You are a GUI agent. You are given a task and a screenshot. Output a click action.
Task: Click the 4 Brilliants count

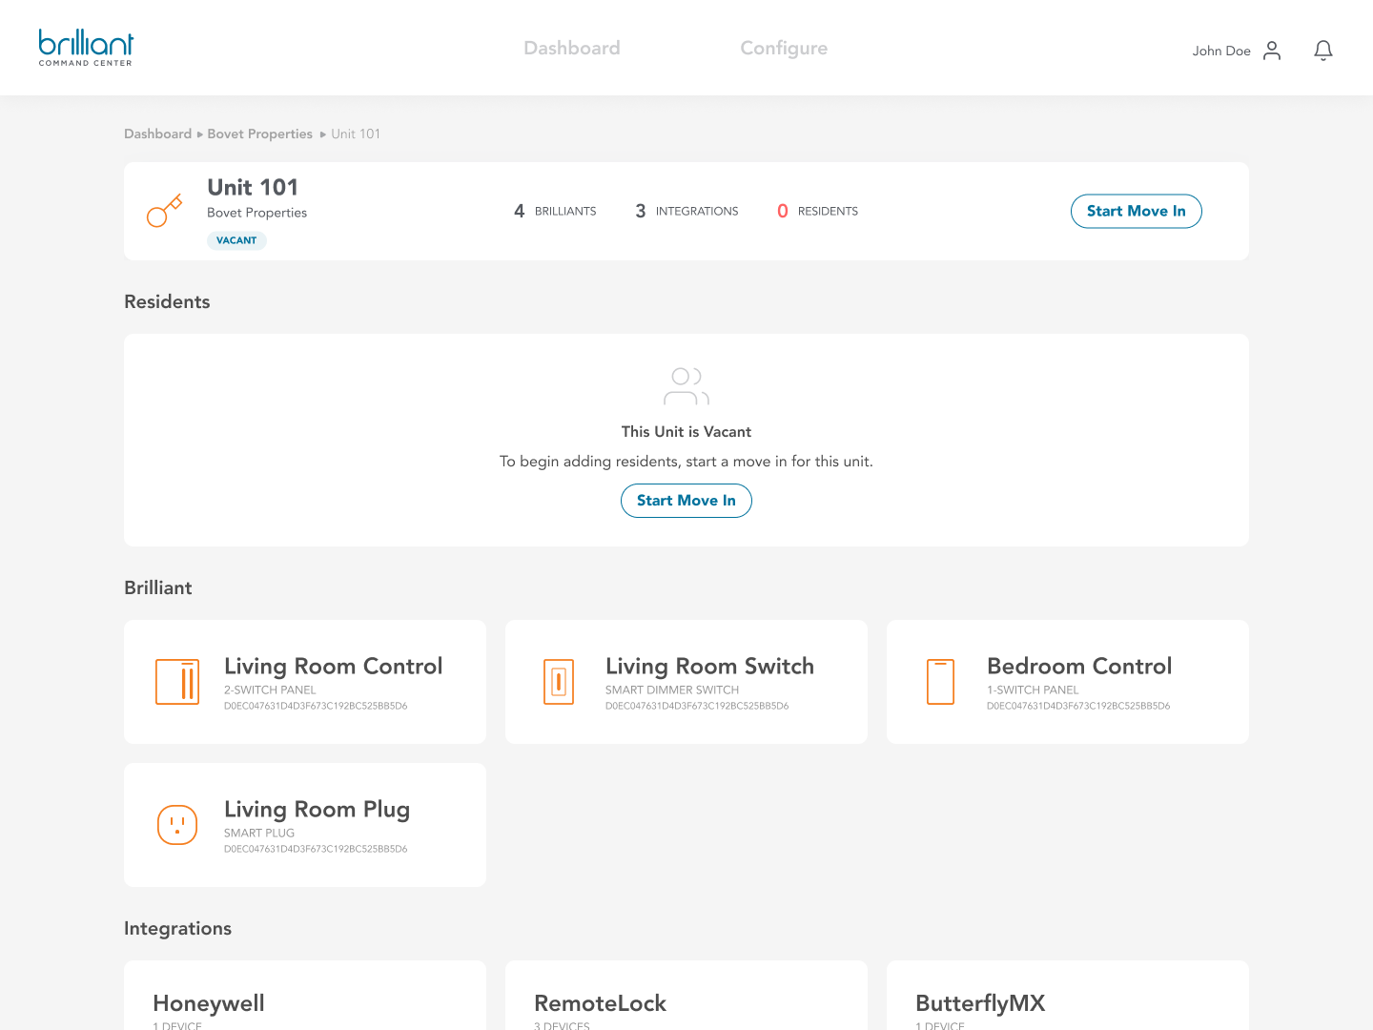(555, 211)
